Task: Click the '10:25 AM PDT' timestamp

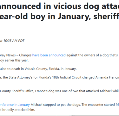Action: pyautogui.click(x=14, y=41)
